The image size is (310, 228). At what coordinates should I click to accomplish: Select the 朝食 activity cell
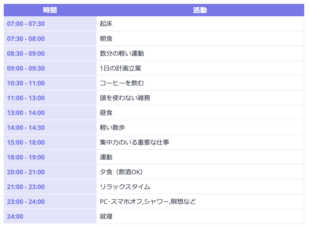pyautogui.click(x=106, y=38)
